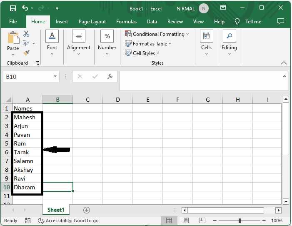This screenshot has height=226, width=292.
Task: Expand the Alignment group
Action: click(79, 43)
